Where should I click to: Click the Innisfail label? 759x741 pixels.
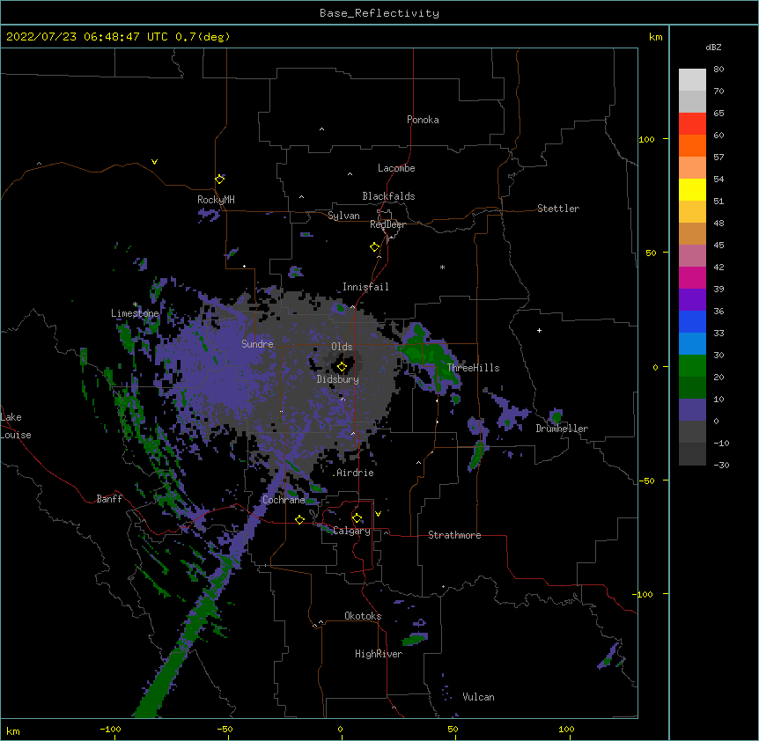[x=365, y=287]
